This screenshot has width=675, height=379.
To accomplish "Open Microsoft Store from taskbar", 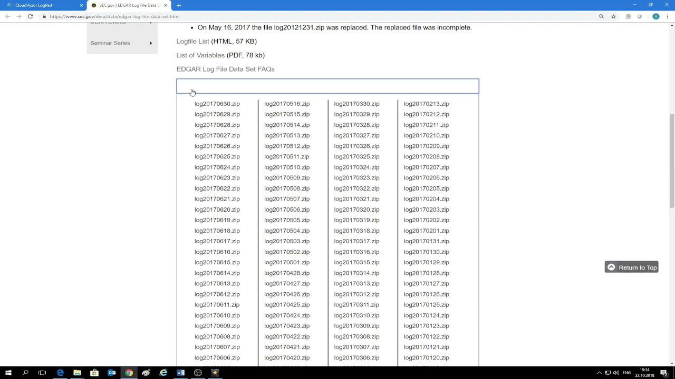I will point(94,373).
